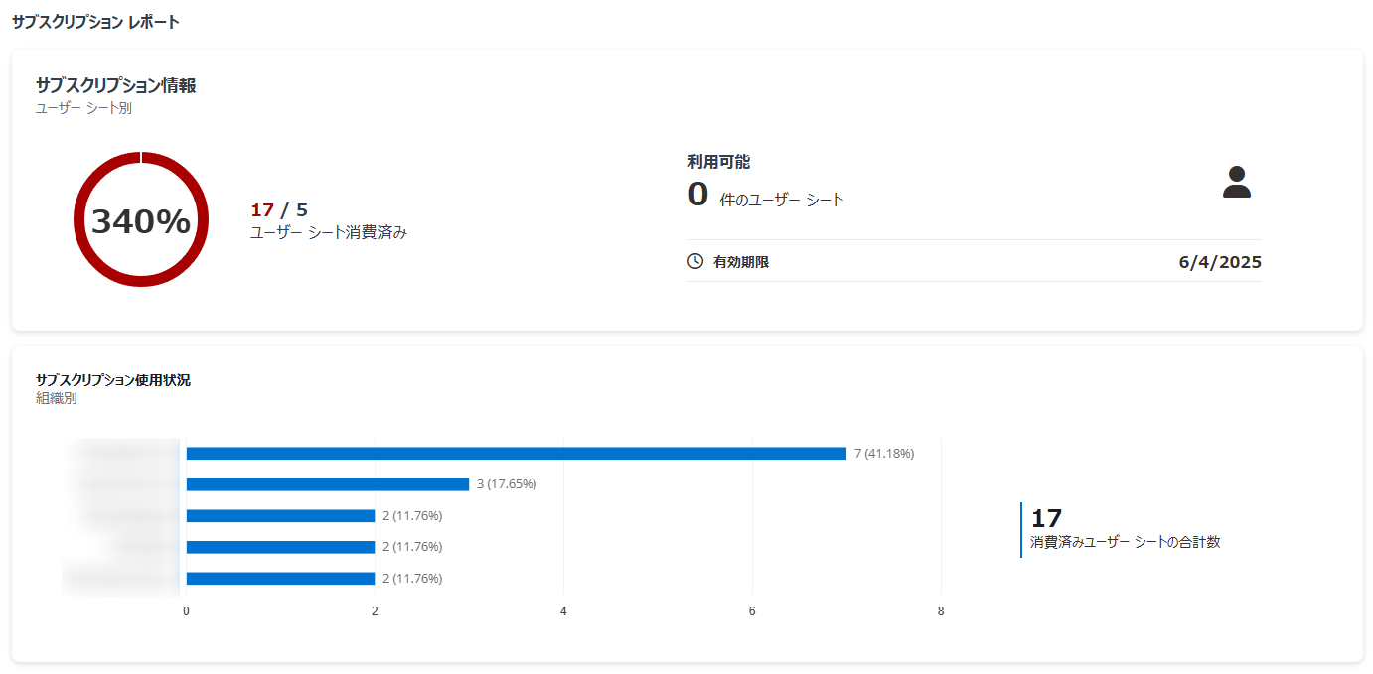Click the expiration date 6/4/2025
Image resolution: width=1373 pixels, height=674 pixels.
pyautogui.click(x=1220, y=263)
